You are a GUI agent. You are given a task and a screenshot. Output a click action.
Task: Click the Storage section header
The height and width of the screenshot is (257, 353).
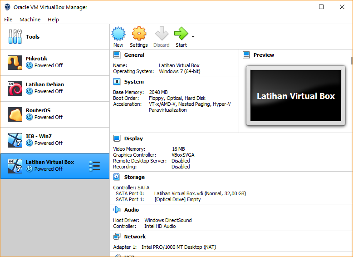[134, 177]
